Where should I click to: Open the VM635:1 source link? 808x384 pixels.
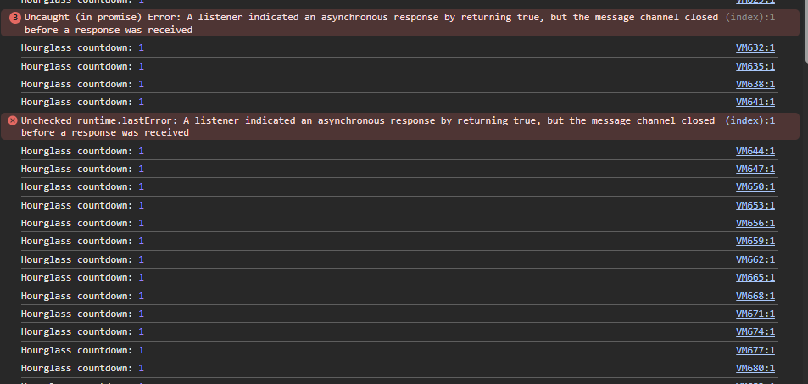click(x=755, y=66)
